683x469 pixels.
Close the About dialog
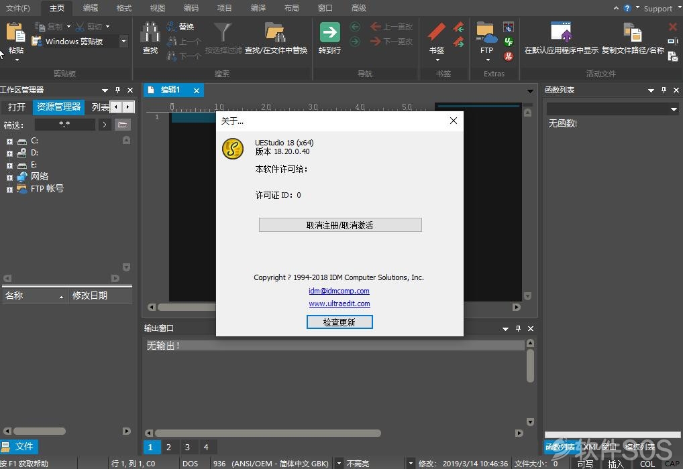tap(454, 121)
